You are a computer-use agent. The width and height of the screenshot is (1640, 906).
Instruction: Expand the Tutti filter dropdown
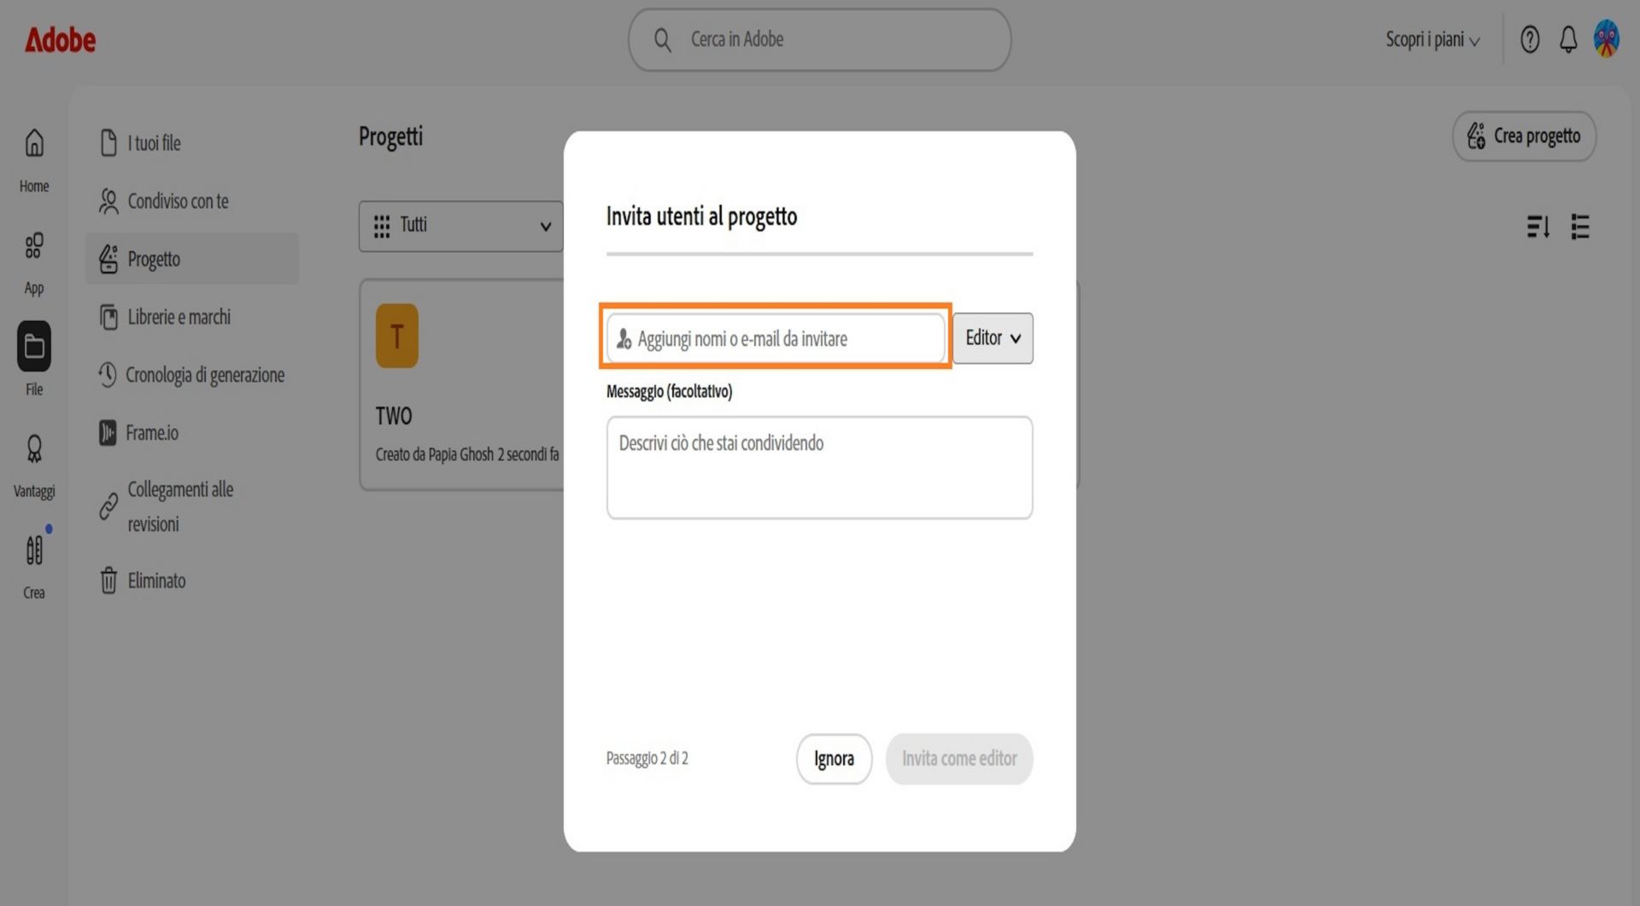(x=461, y=226)
